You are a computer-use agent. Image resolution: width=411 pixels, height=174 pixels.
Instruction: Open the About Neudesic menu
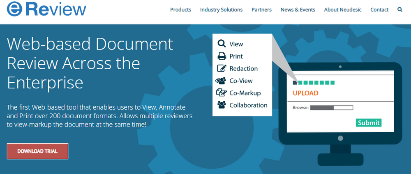coord(343,10)
